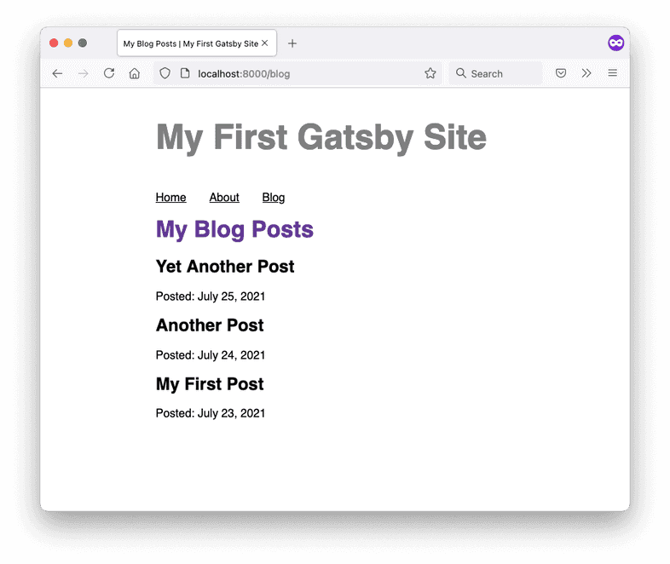Expand the toolbar overflow chevrons

coord(586,73)
